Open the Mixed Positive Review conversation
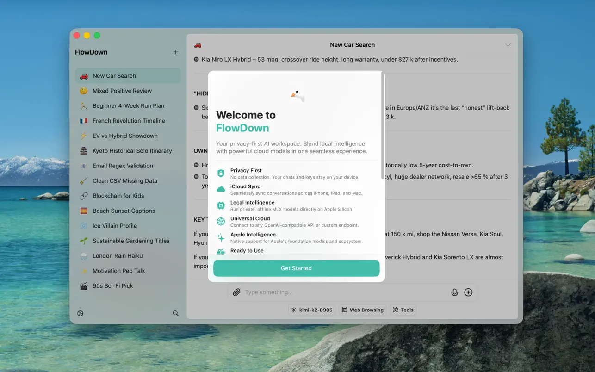 point(128,91)
